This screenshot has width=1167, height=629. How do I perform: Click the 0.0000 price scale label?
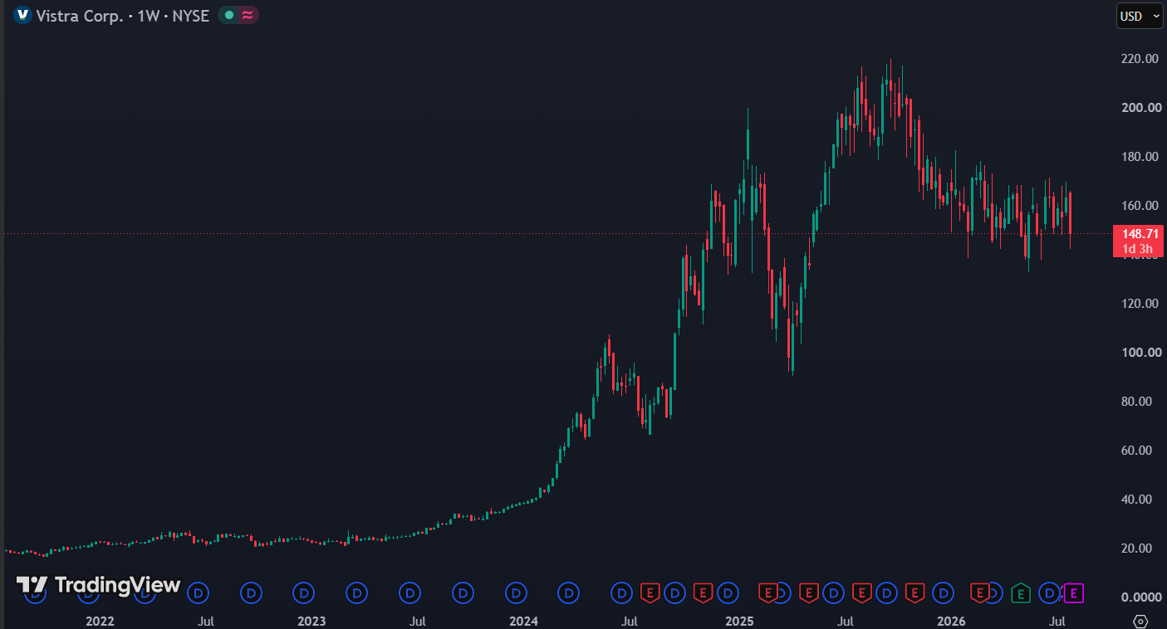pos(1141,597)
